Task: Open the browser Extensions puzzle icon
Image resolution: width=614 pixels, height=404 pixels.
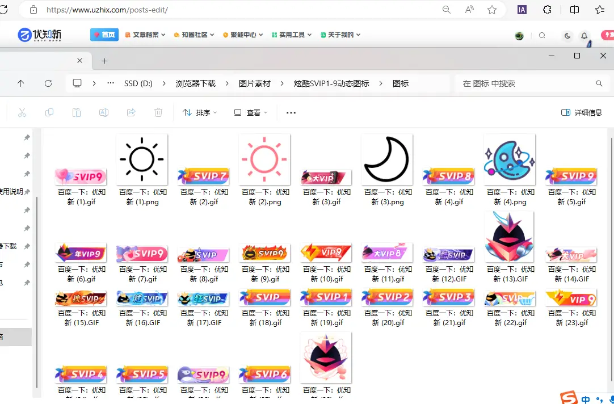Action: [x=548, y=10]
